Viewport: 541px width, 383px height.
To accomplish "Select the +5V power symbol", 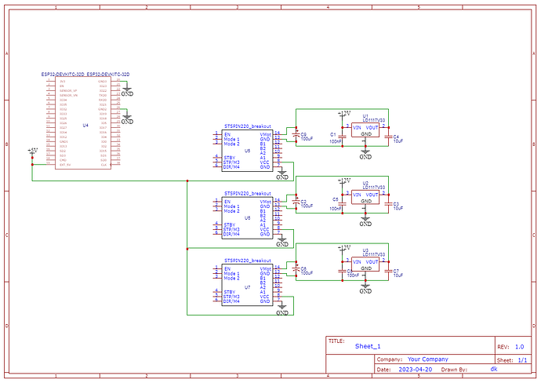I will [x=32, y=151].
